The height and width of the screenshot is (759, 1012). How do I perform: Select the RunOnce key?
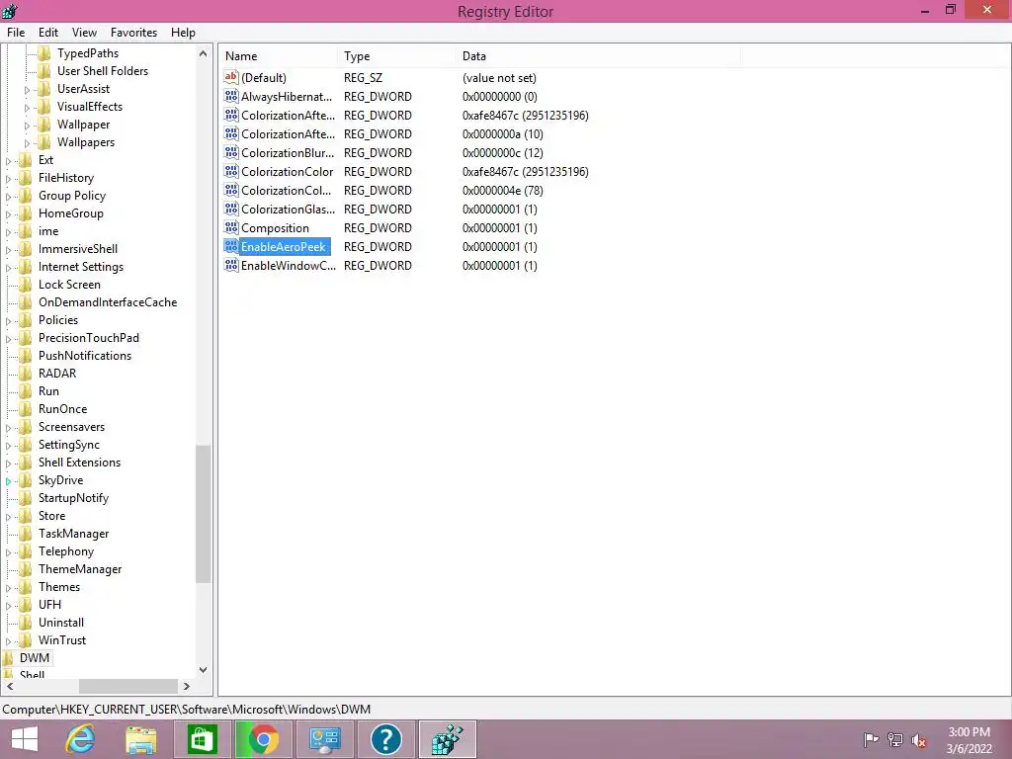(62, 408)
